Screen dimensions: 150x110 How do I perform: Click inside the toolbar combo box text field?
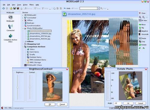click(x=88, y=8)
